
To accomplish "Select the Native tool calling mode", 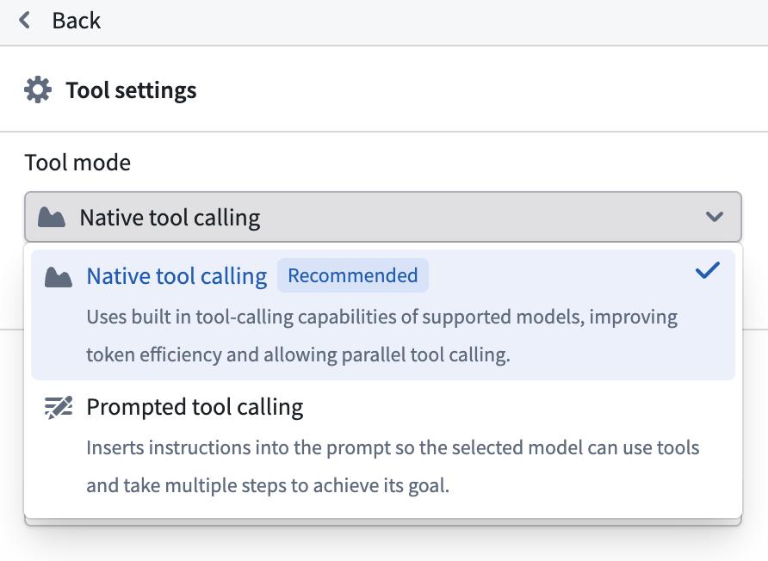I will pos(176,276).
